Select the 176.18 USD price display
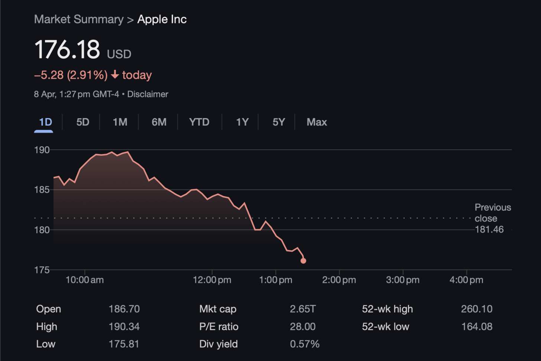This screenshot has height=361, width=541. point(68,49)
